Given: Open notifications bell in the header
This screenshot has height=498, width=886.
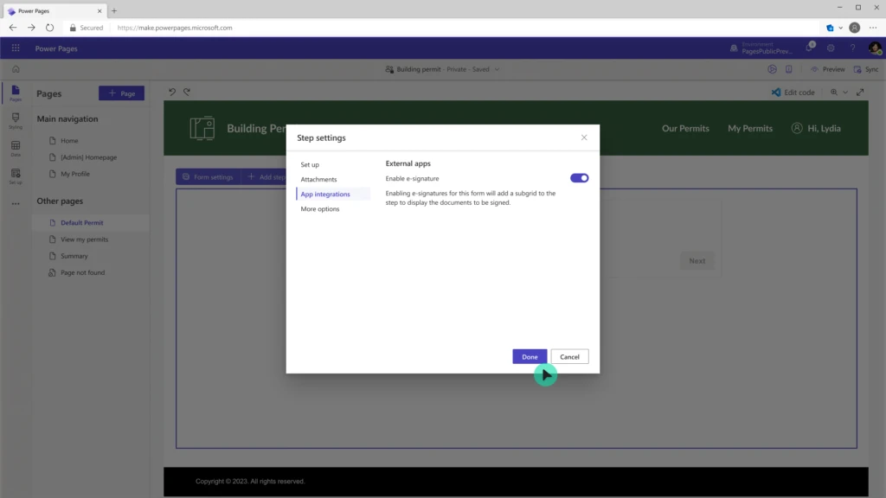Looking at the screenshot, I should tap(808, 48).
